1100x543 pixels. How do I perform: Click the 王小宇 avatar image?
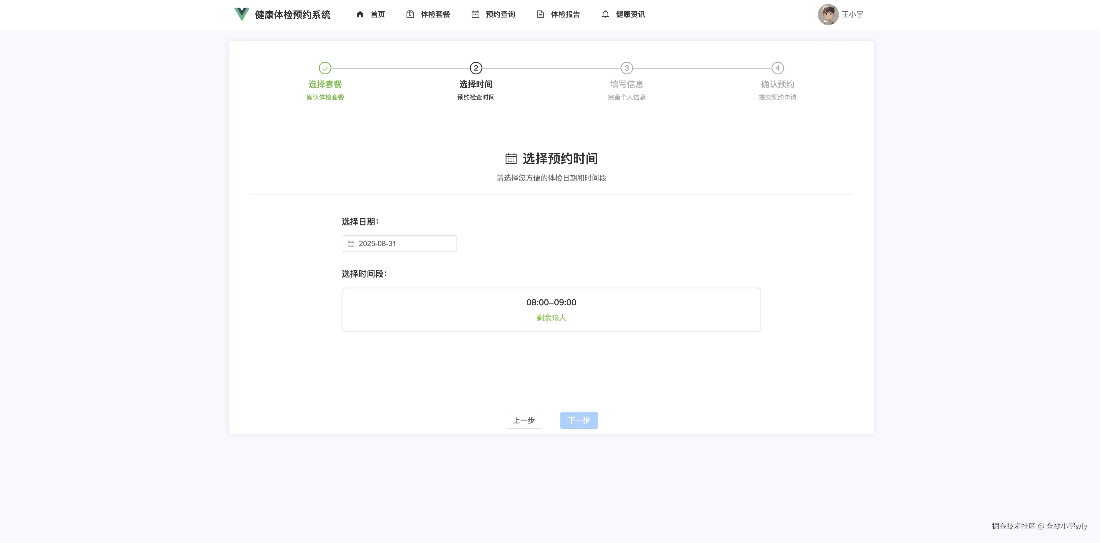click(x=828, y=14)
